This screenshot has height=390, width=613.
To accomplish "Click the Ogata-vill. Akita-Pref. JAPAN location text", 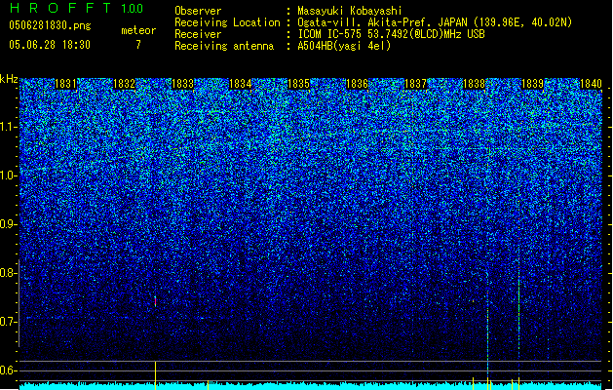I will click(x=435, y=22).
